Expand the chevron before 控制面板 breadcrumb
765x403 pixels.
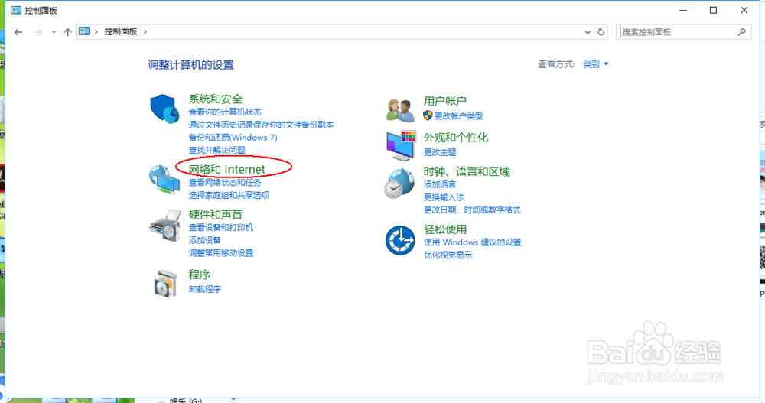pos(96,31)
